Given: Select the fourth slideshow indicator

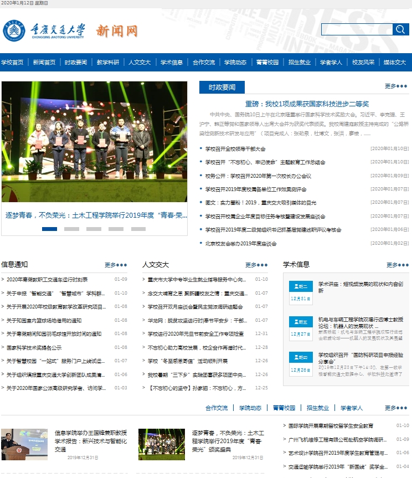Looking at the screenshot, I should coord(116,229).
